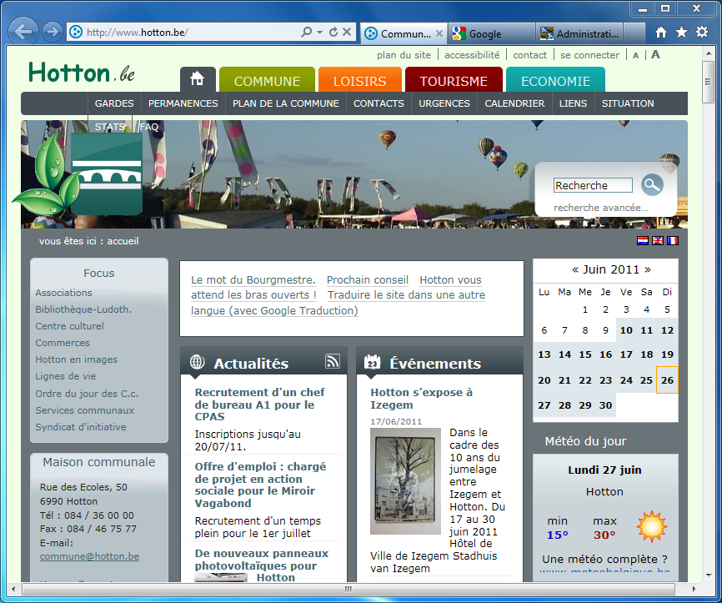Open the Actualités RSS feed icon
Viewport: 722px width, 603px height.
point(333,361)
